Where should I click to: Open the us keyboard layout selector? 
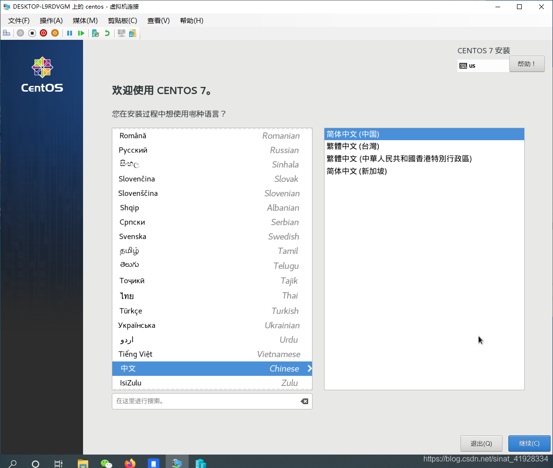pos(483,66)
